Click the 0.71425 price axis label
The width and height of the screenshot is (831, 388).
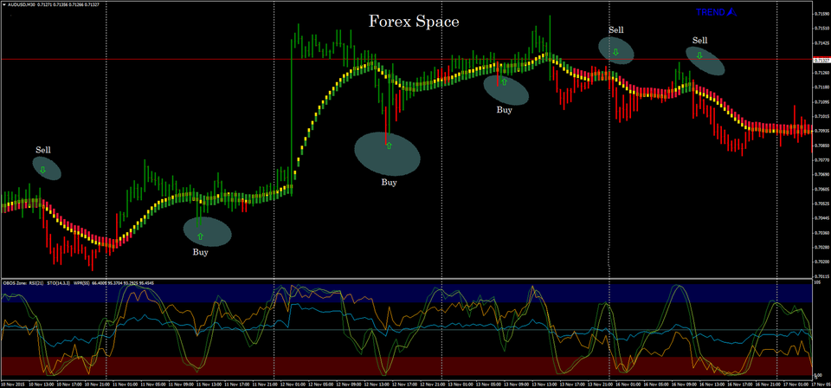pyautogui.click(x=821, y=43)
